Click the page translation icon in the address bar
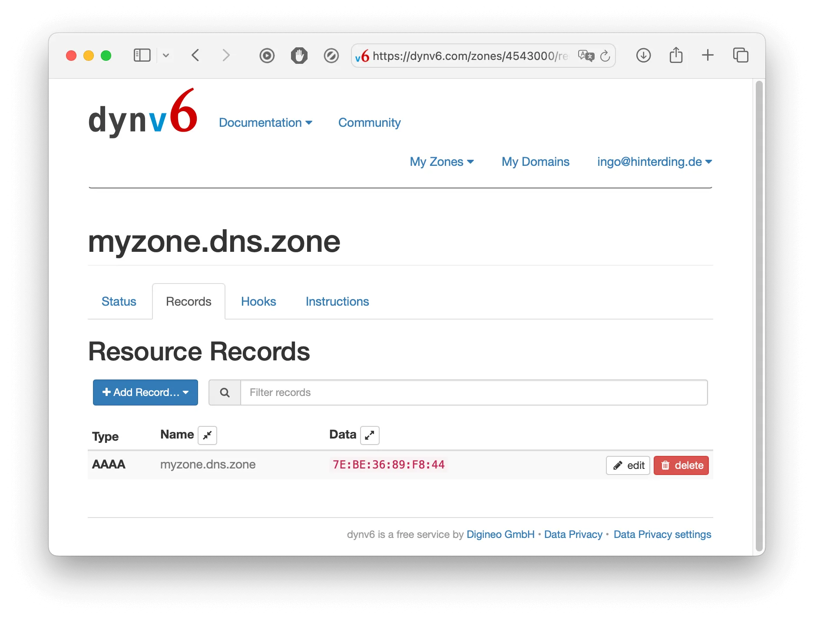 pos(586,56)
